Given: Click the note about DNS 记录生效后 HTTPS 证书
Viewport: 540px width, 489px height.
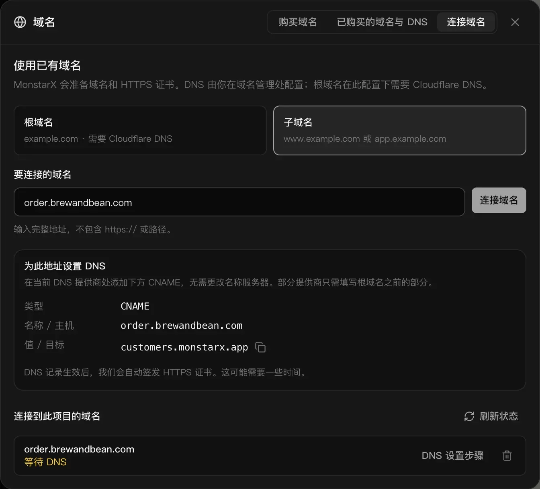Looking at the screenshot, I should [166, 373].
